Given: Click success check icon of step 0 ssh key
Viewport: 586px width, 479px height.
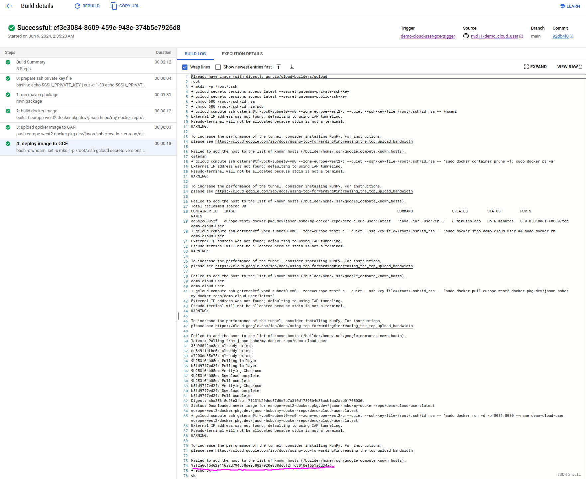Looking at the screenshot, I should point(8,78).
